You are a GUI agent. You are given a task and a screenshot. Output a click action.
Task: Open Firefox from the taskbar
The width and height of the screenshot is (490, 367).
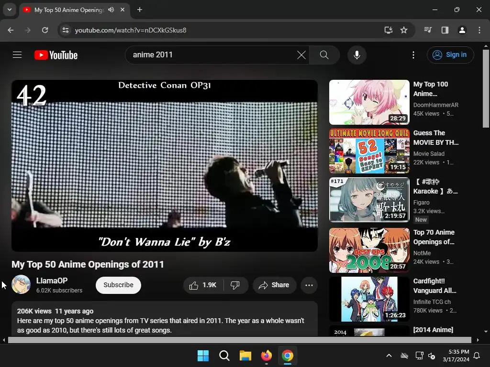266,356
